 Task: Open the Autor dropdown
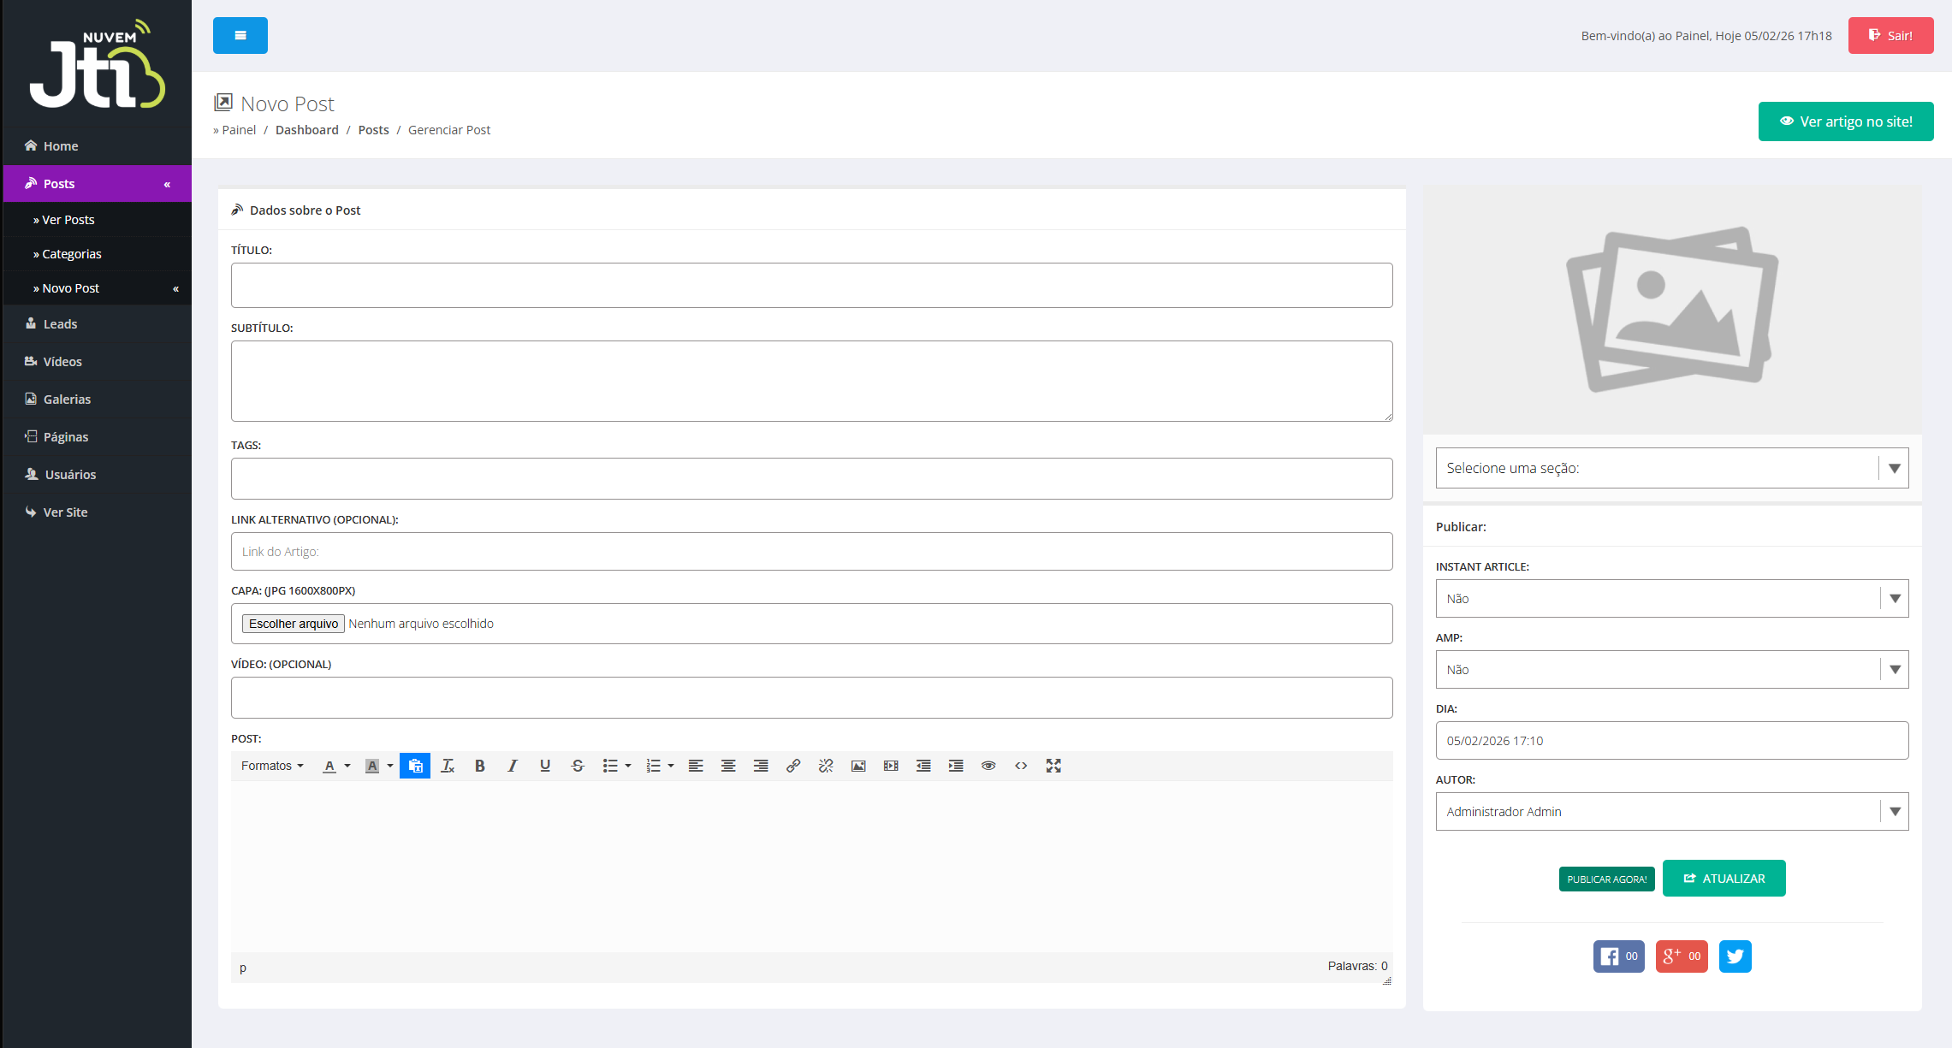1671,811
